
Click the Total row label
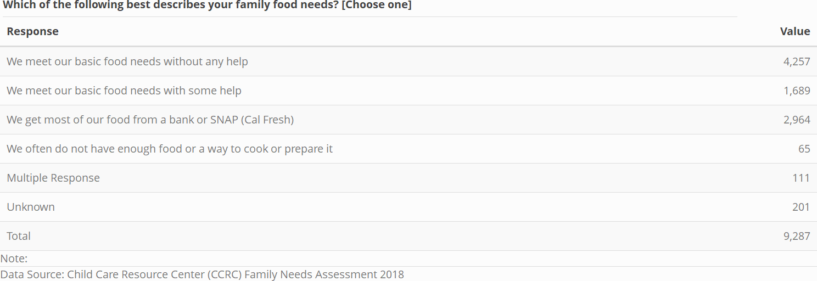(19, 236)
